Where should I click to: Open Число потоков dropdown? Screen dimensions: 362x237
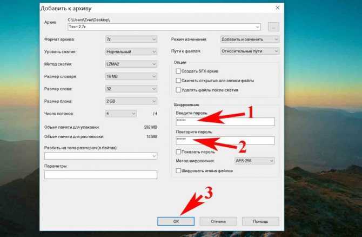[120, 114]
